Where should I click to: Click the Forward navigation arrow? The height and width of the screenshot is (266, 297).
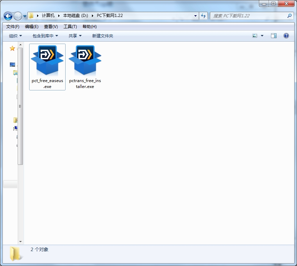pos(18,16)
